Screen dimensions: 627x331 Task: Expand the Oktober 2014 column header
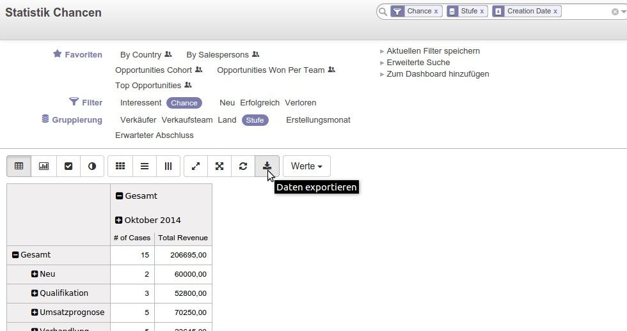[119, 220]
